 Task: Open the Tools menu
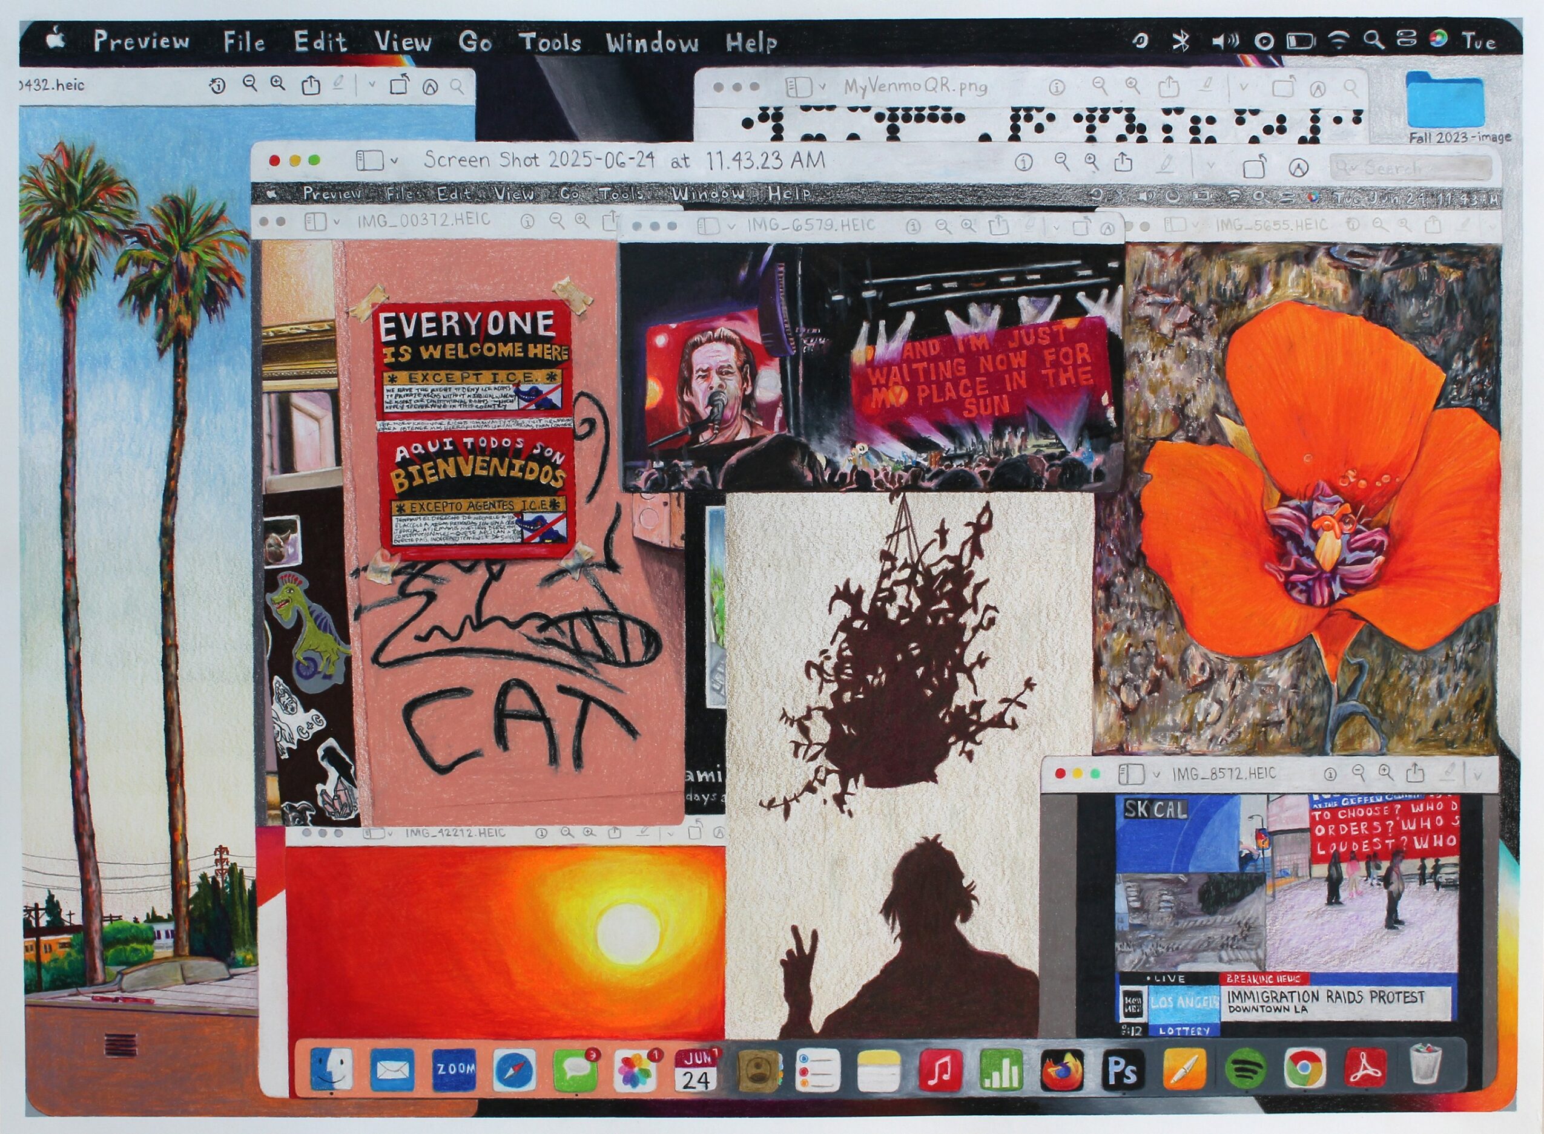[549, 42]
